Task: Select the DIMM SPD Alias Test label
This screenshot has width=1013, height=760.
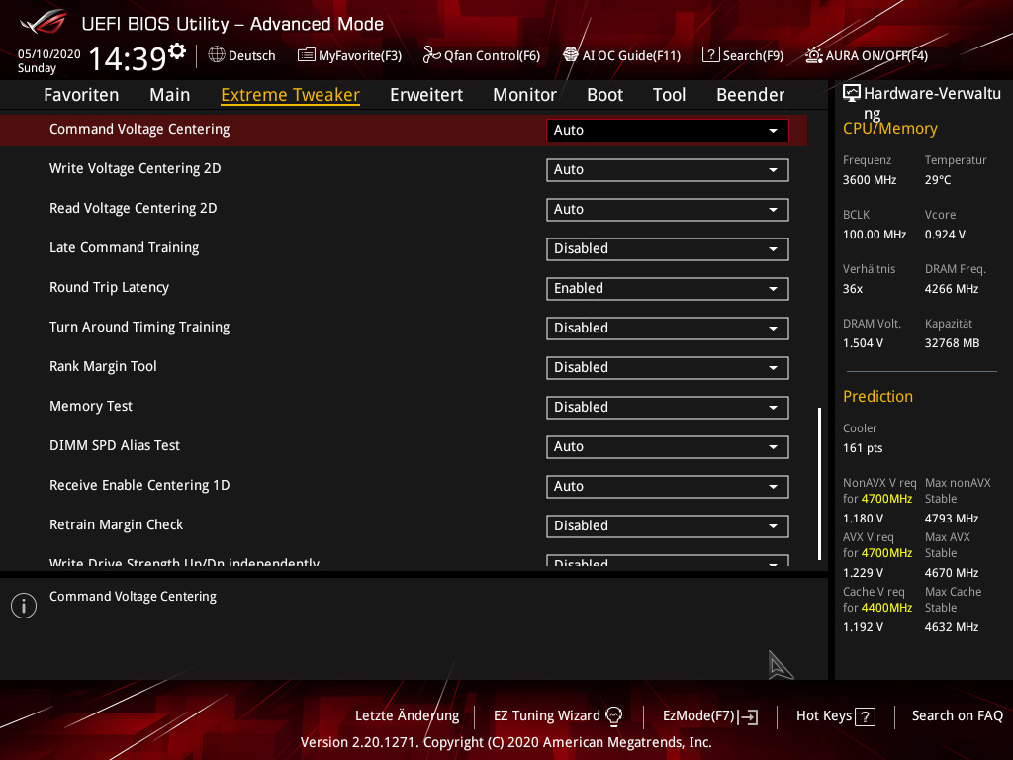Action: click(115, 445)
